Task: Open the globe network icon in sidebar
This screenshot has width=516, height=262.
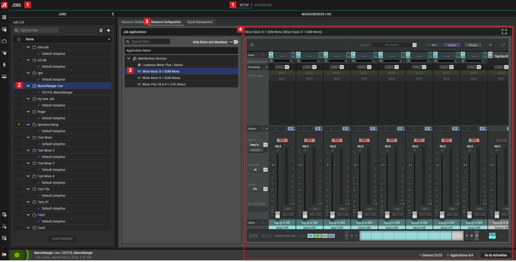Action: click(x=4, y=214)
